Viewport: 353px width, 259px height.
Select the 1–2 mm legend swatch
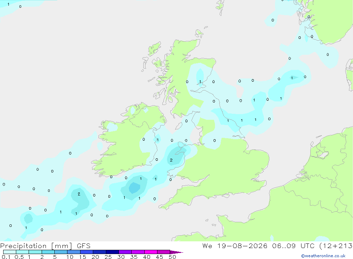[35, 252]
